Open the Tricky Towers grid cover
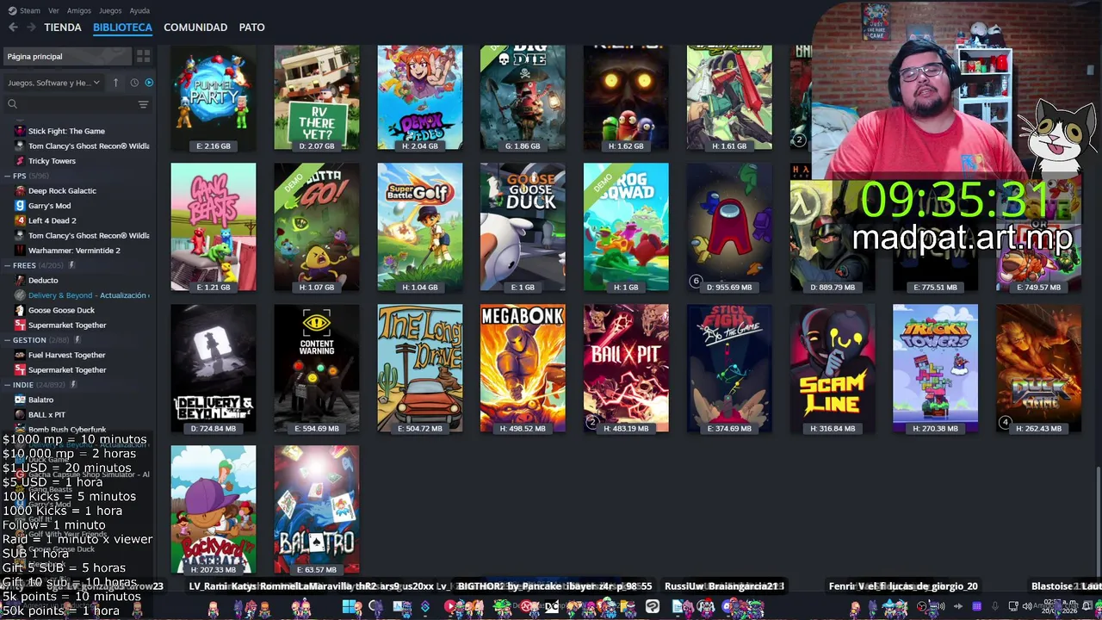This screenshot has width=1102, height=620. click(x=936, y=369)
